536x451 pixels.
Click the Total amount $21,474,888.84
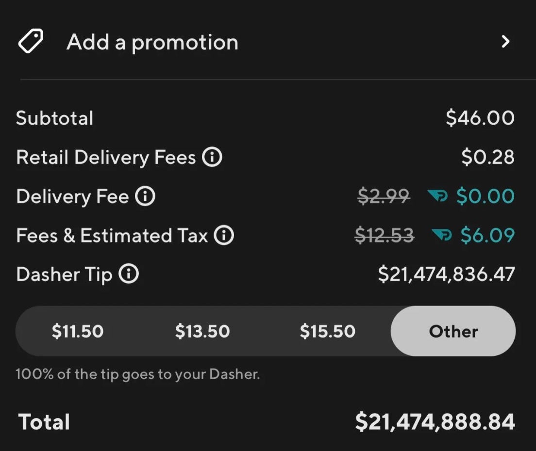(x=435, y=421)
